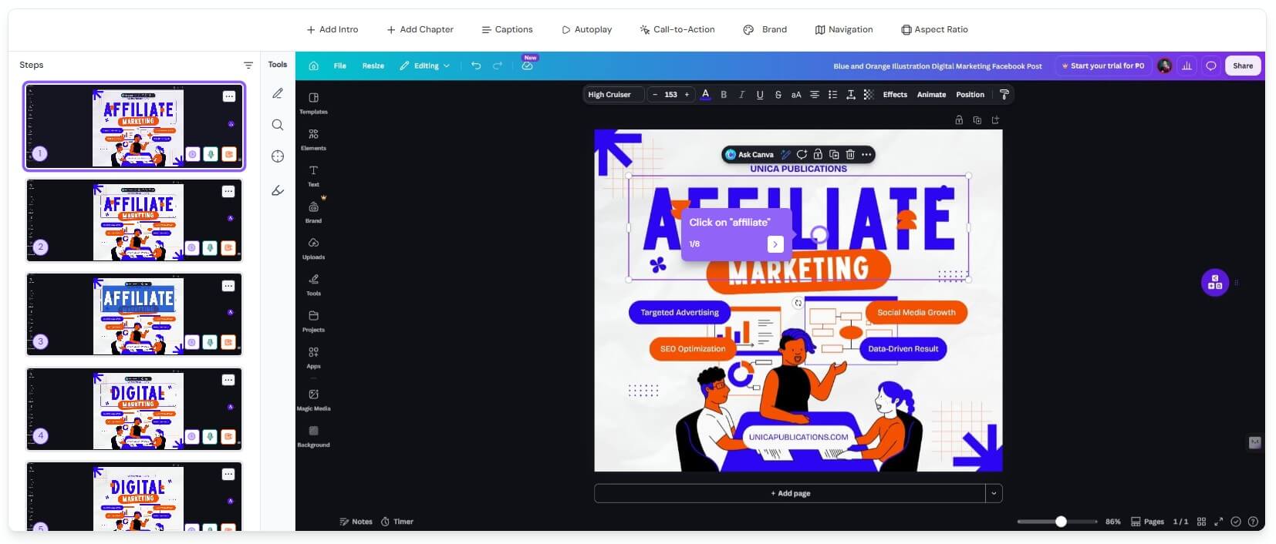Open Templates in Canva sidebar

pyautogui.click(x=313, y=102)
